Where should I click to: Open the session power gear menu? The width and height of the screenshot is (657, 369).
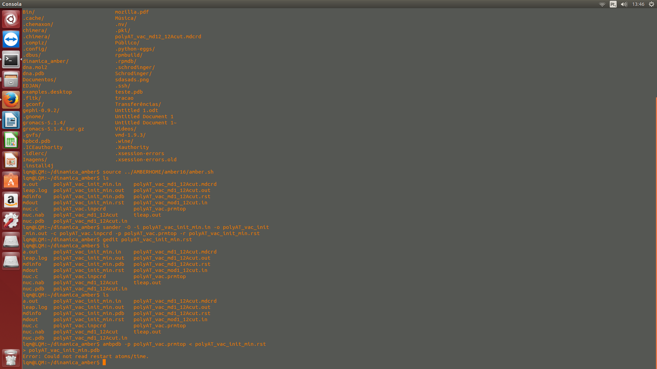pyautogui.click(x=651, y=4)
